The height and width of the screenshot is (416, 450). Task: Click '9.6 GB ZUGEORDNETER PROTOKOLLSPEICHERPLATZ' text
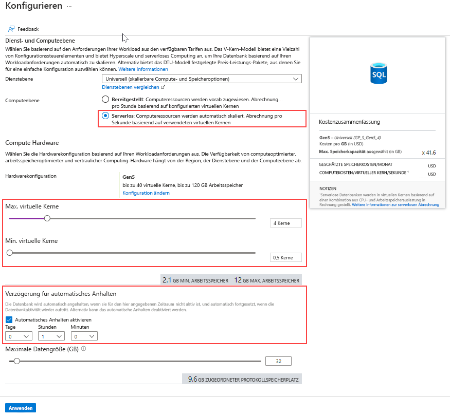(243, 379)
